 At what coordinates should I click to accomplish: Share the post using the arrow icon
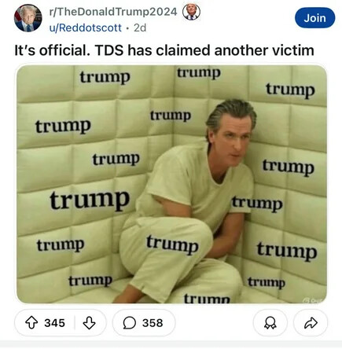click(x=311, y=323)
